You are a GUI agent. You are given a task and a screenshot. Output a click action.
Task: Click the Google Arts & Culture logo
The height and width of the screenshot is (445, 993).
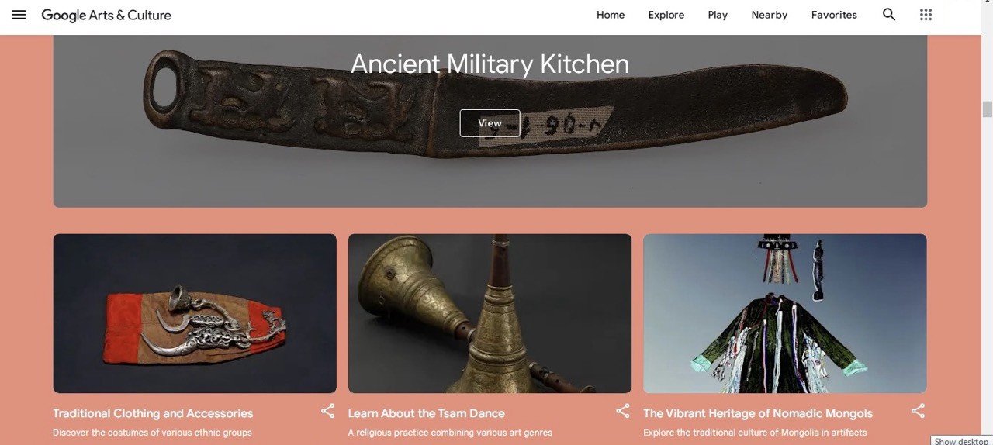tap(106, 15)
